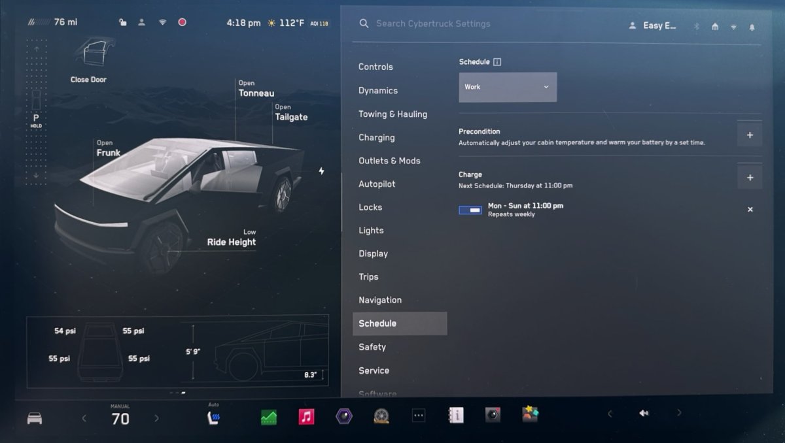Open Dynamics settings section
The height and width of the screenshot is (443, 785).
[x=378, y=90]
